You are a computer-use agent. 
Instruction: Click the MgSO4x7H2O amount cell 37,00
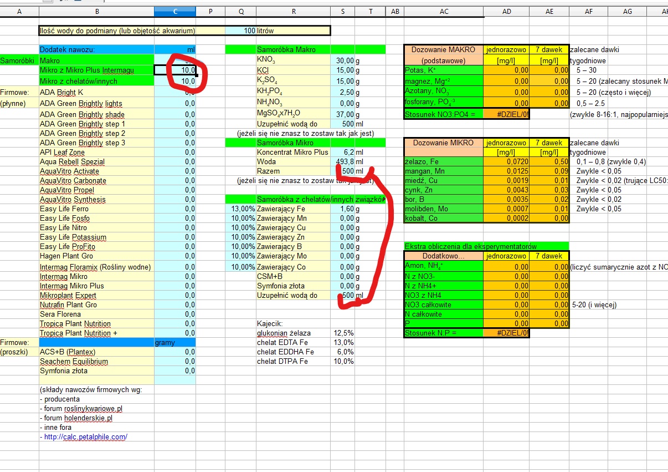click(342, 114)
